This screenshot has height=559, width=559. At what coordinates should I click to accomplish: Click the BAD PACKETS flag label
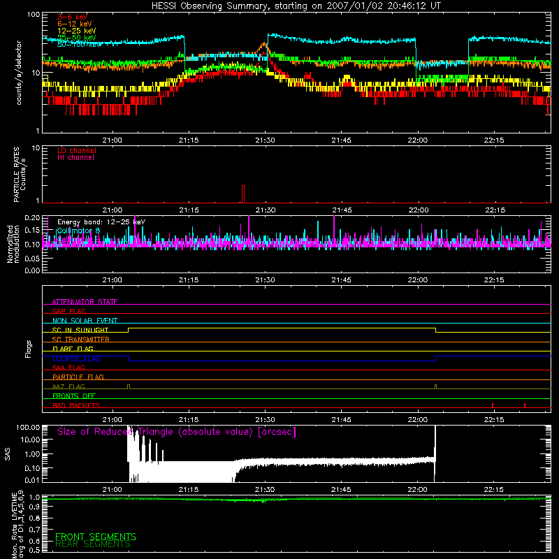coord(76,405)
